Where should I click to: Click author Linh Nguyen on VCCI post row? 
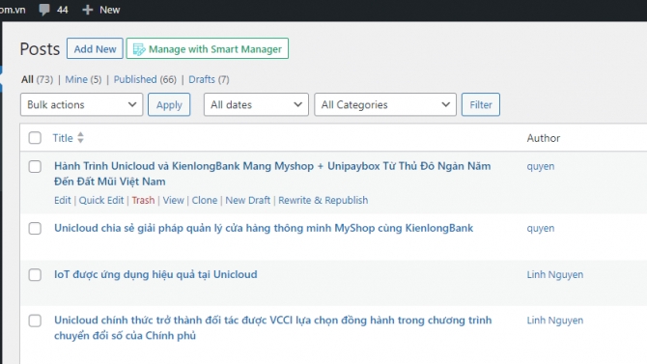[555, 321]
